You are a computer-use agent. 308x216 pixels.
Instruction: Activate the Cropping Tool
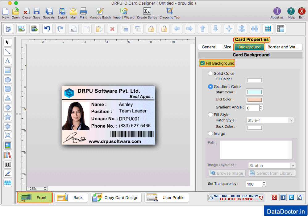(x=170, y=11)
